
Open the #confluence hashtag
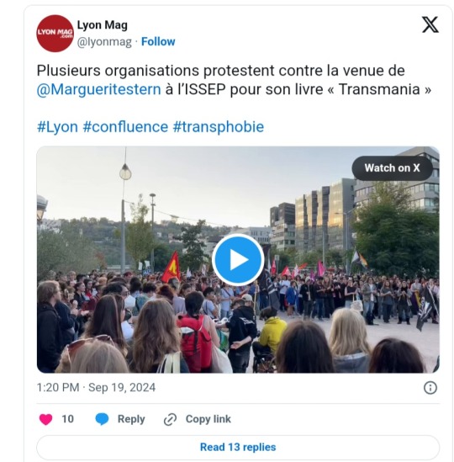125,127
